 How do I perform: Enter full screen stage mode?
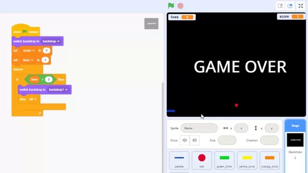point(300,6)
